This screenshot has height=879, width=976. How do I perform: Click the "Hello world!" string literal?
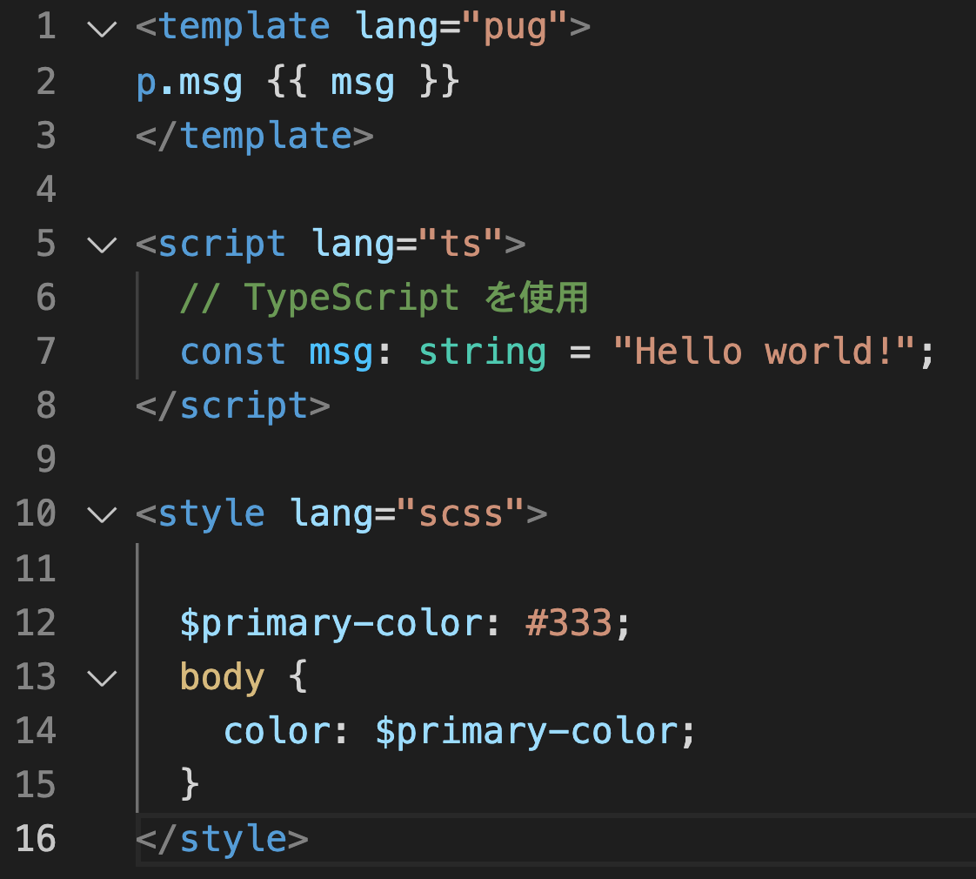pos(770,352)
